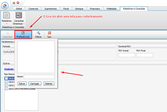Select the Financeiro tab

click(95, 9)
